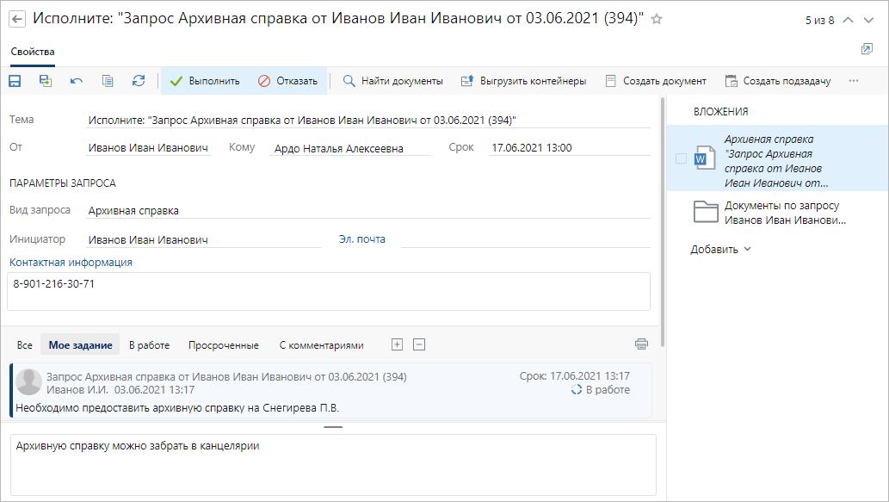This screenshot has height=502, width=889.
Task: Go to next item with down chevron
Action: click(868, 20)
